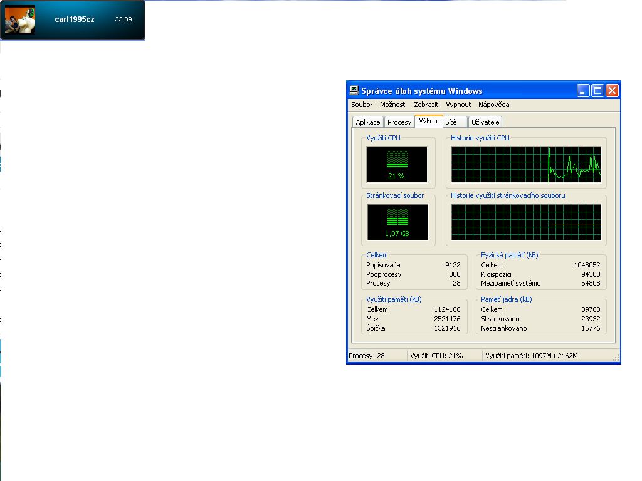The width and height of the screenshot is (642, 481).
Task: Click status bar entry Procesy: 28
Action: click(367, 356)
